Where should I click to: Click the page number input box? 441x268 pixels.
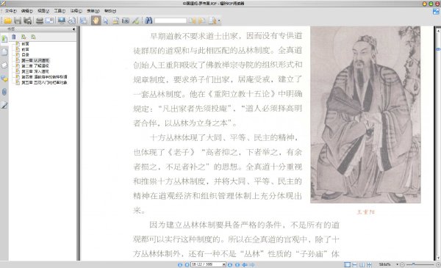pyautogui.click(x=207, y=264)
